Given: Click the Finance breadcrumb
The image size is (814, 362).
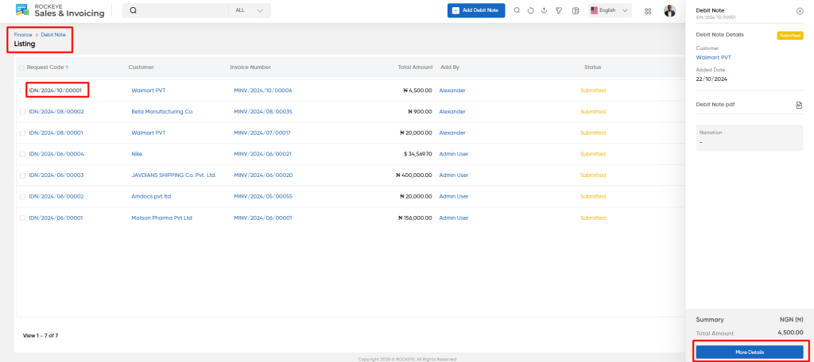Looking at the screenshot, I should coord(23,35).
